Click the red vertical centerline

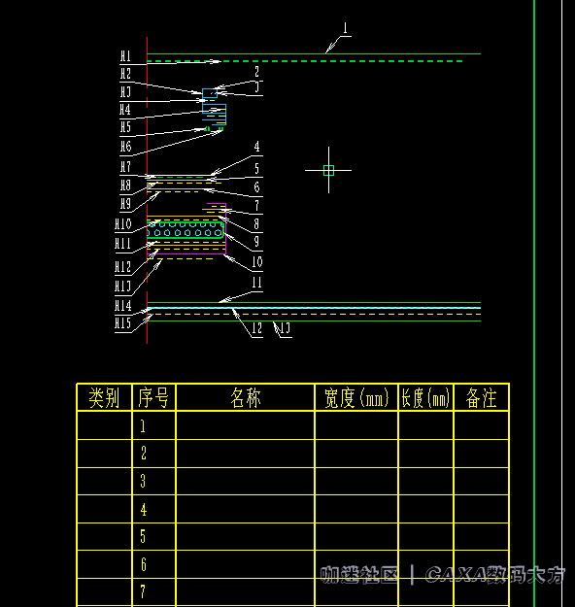(147, 189)
